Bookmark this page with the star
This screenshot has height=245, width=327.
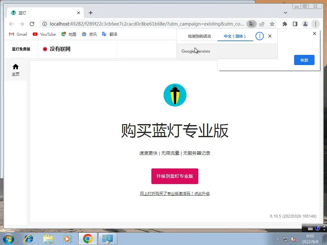272,24
